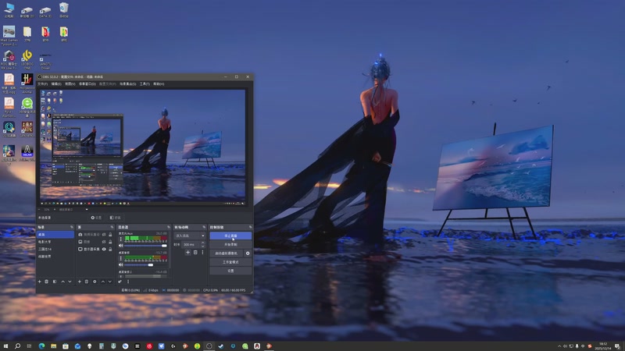Open Mad Games Tycoon 2 desktop shortcut
The height and width of the screenshot is (351, 625).
(9, 35)
